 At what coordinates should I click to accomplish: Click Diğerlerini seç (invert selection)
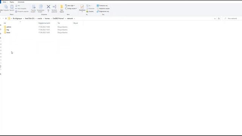(103, 11)
